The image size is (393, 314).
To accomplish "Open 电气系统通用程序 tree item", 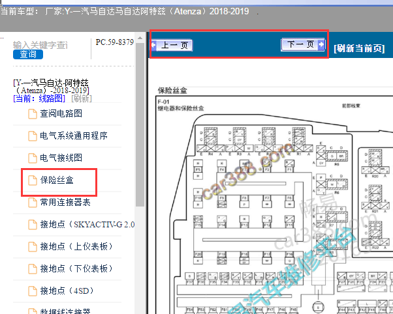I will pyautogui.click(x=74, y=136).
